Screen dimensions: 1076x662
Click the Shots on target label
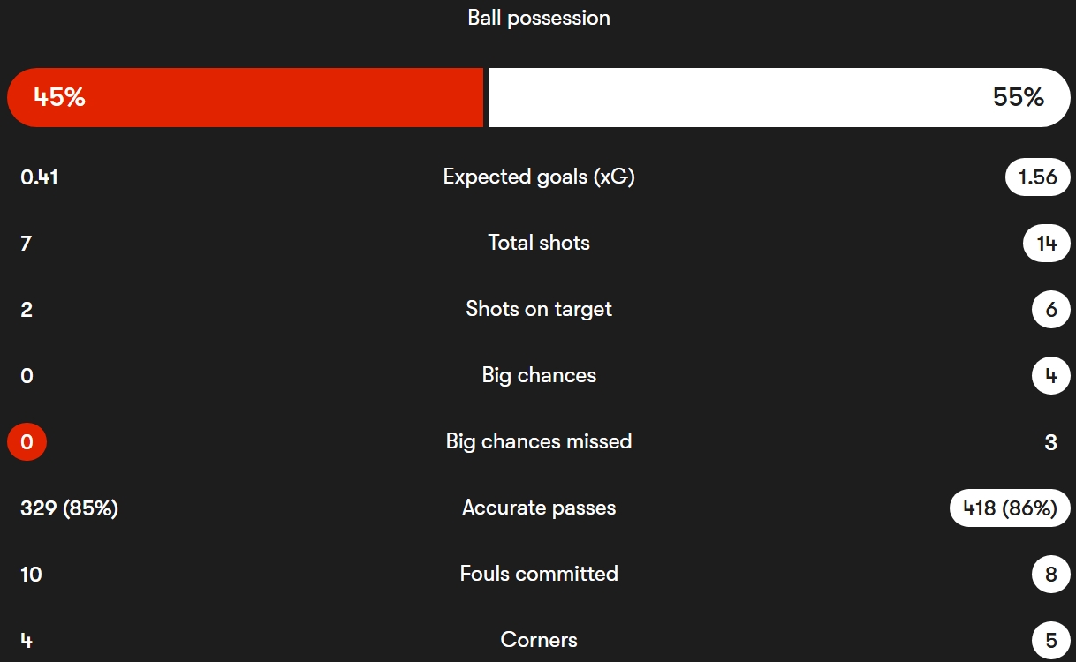pos(538,309)
